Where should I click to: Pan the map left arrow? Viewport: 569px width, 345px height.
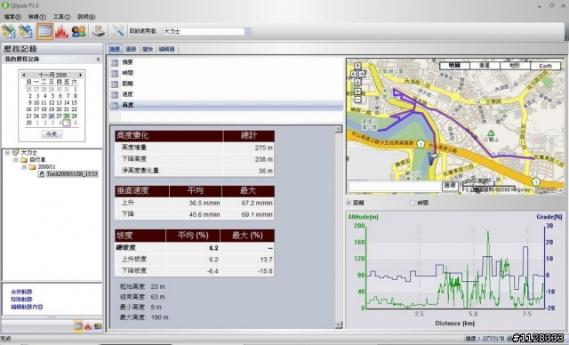click(x=354, y=74)
